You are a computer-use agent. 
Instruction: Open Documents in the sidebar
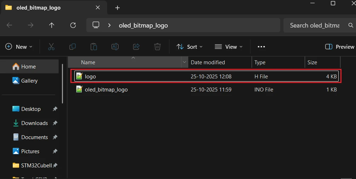(x=34, y=137)
